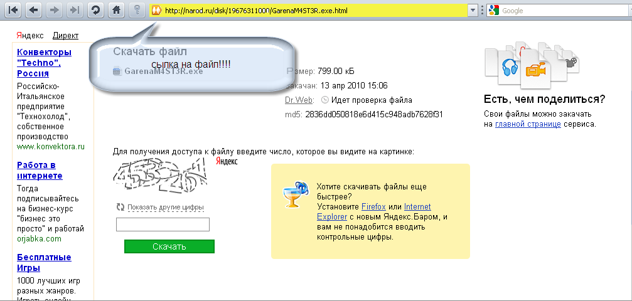Select the URL in the address bar
The height and width of the screenshot is (301, 632).
256,11
